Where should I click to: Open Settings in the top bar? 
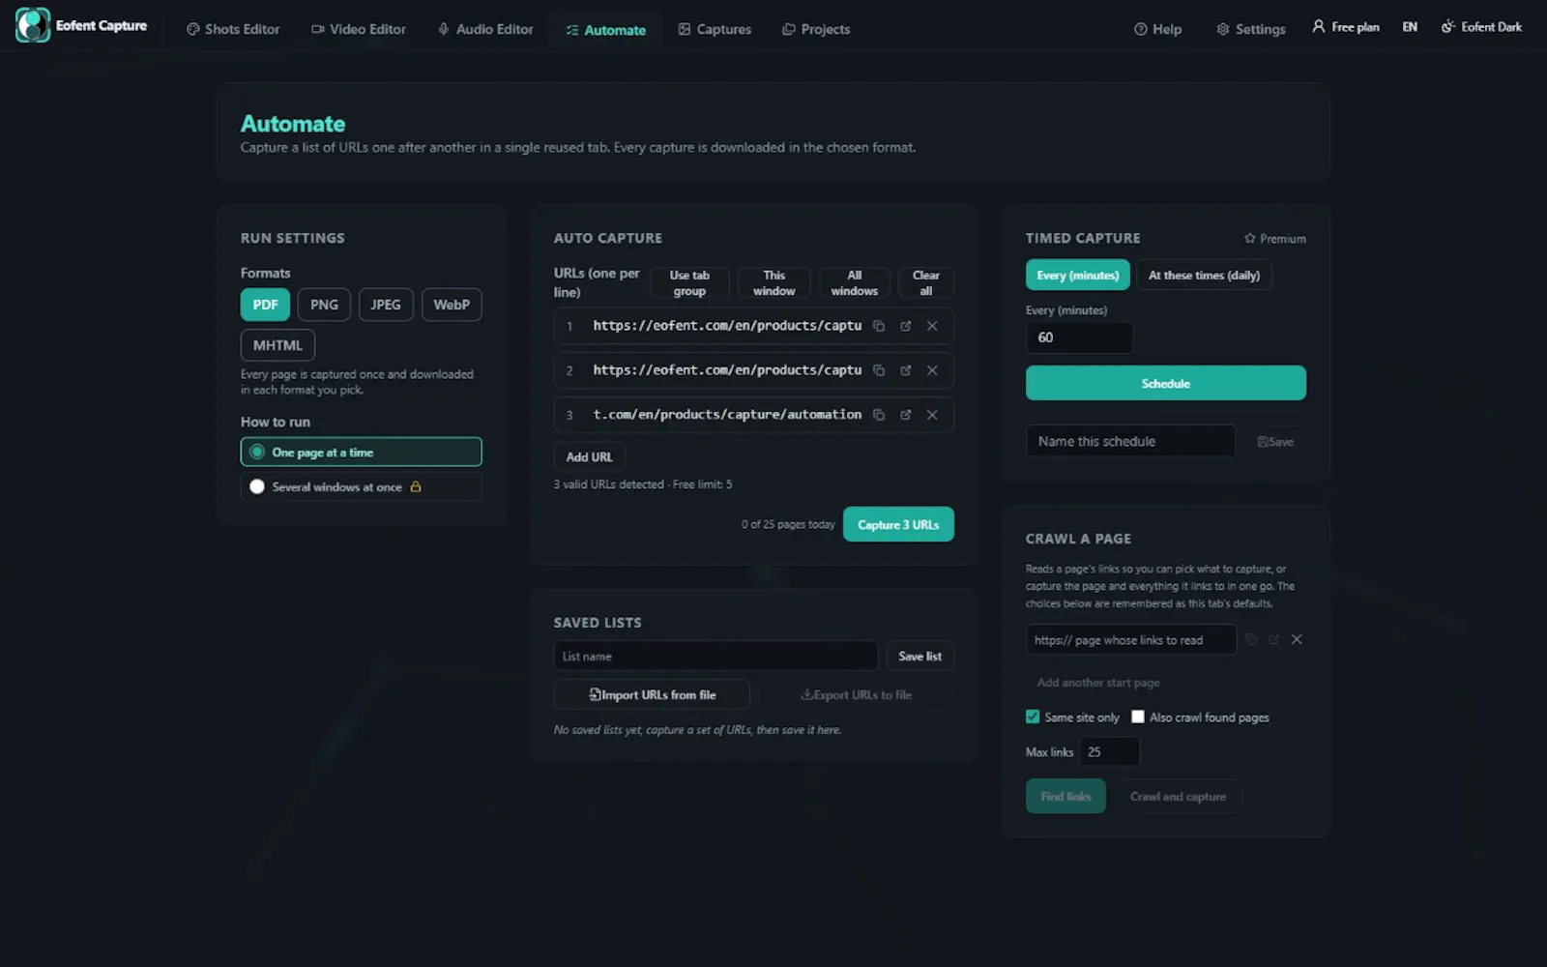1251,29
